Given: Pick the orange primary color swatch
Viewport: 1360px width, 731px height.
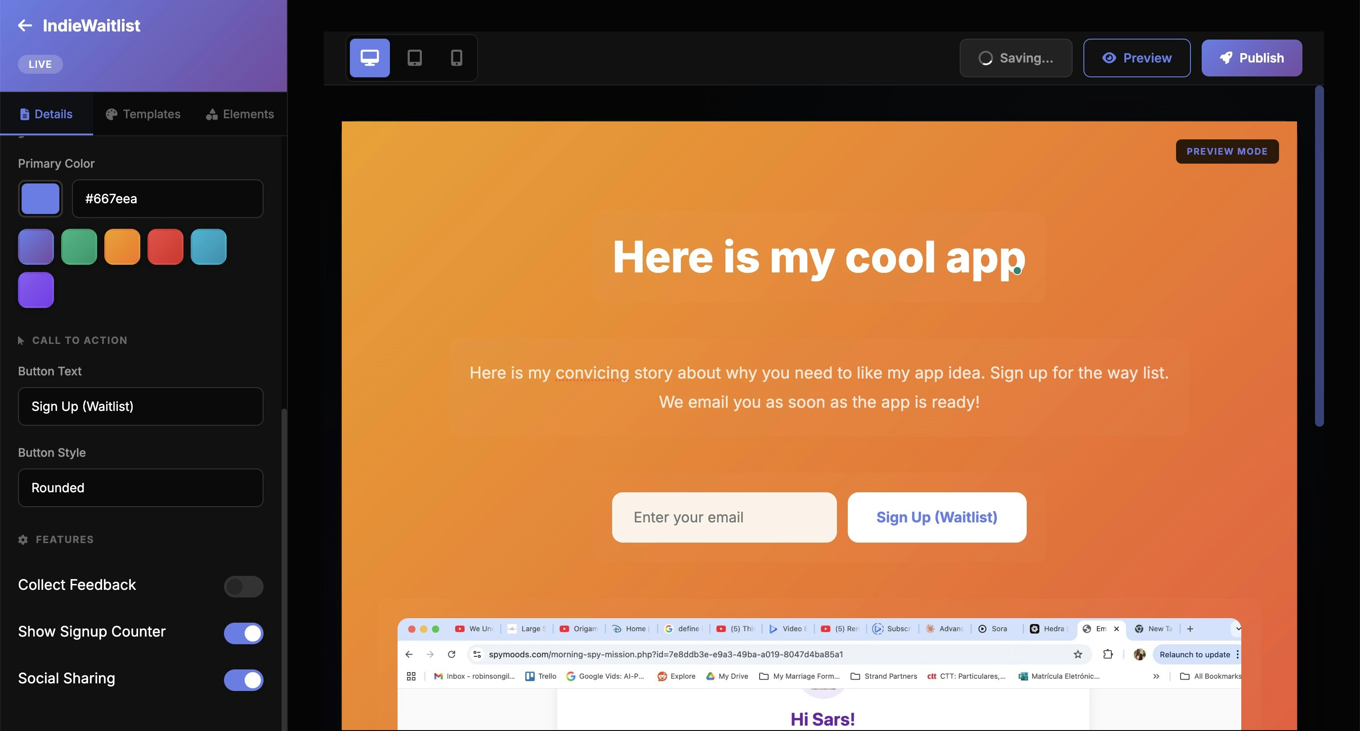Looking at the screenshot, I should (x=122, y=246).
